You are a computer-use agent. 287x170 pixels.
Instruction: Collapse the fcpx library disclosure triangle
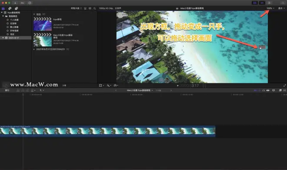(2, 13)
